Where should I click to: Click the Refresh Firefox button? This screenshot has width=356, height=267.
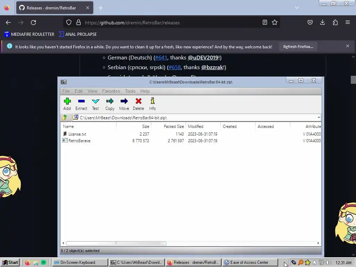coord(298,47)
